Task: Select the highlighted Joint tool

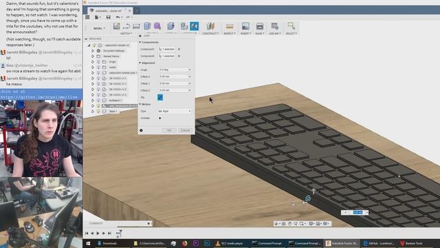Action: click(x=194, y=26)
